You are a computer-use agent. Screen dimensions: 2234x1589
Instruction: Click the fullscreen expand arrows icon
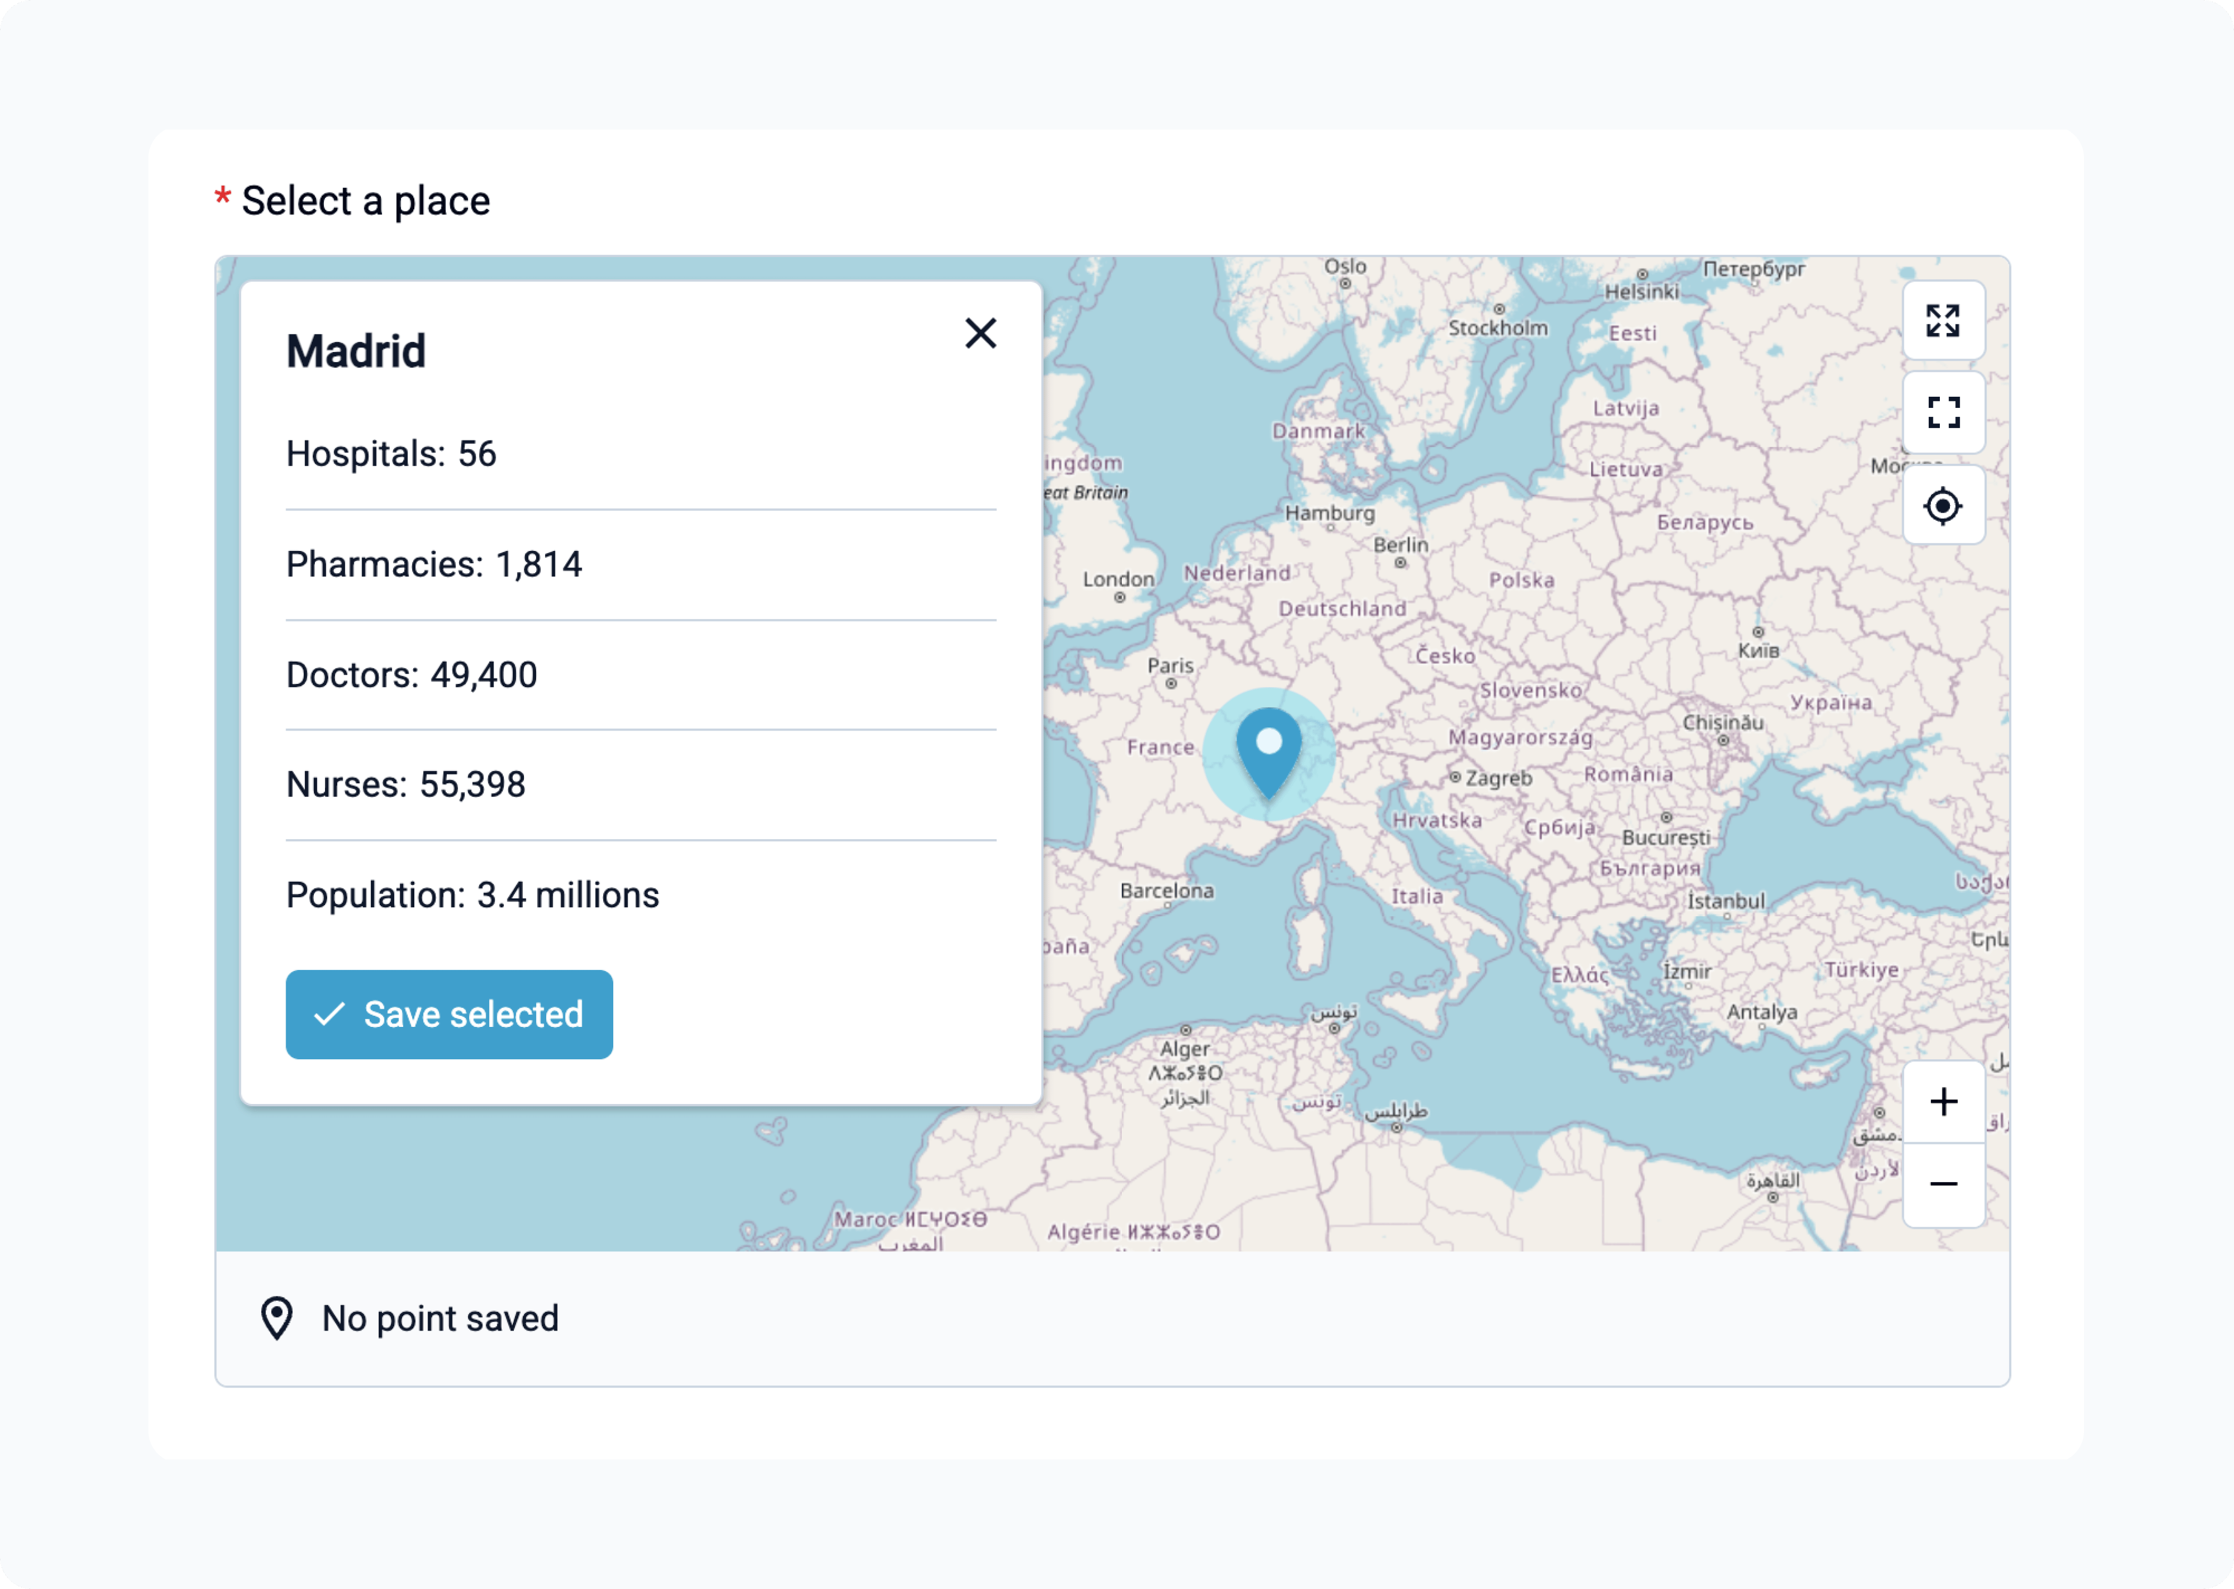[x=1944, y=321]
